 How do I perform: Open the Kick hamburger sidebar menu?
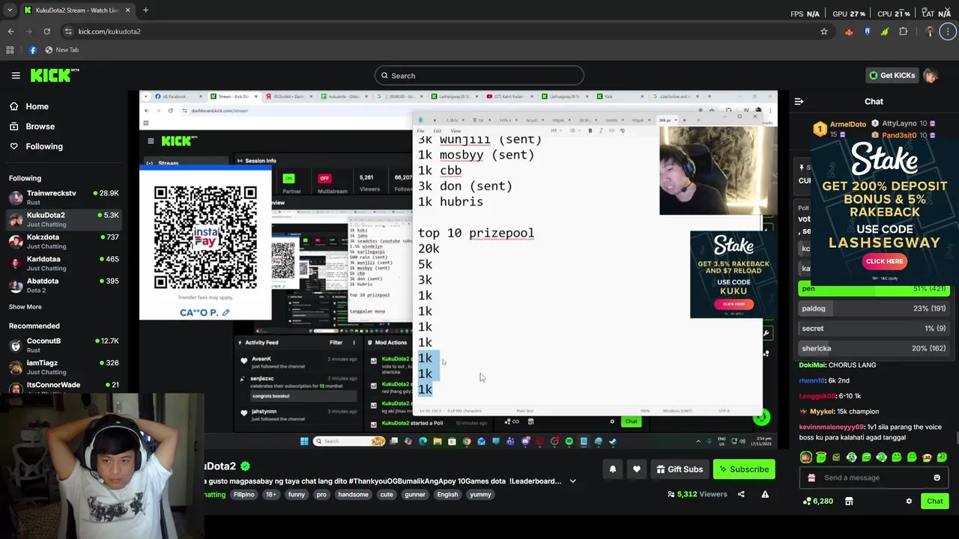[16, 76]
